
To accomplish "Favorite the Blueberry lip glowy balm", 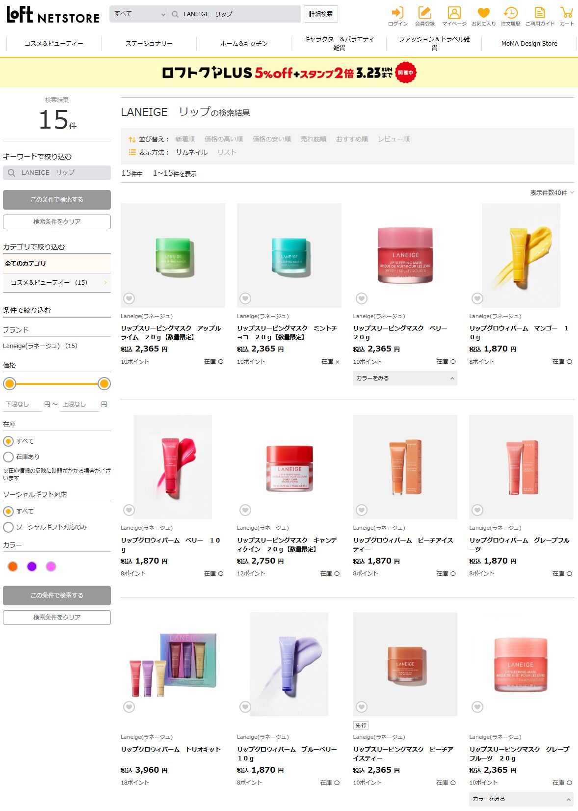I will pyautogui.click(x=245, y=707).
